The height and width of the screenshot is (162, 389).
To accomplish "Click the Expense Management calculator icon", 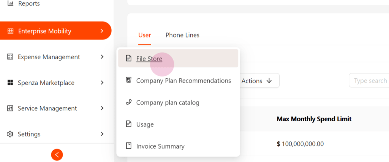I will coord(10,57).
